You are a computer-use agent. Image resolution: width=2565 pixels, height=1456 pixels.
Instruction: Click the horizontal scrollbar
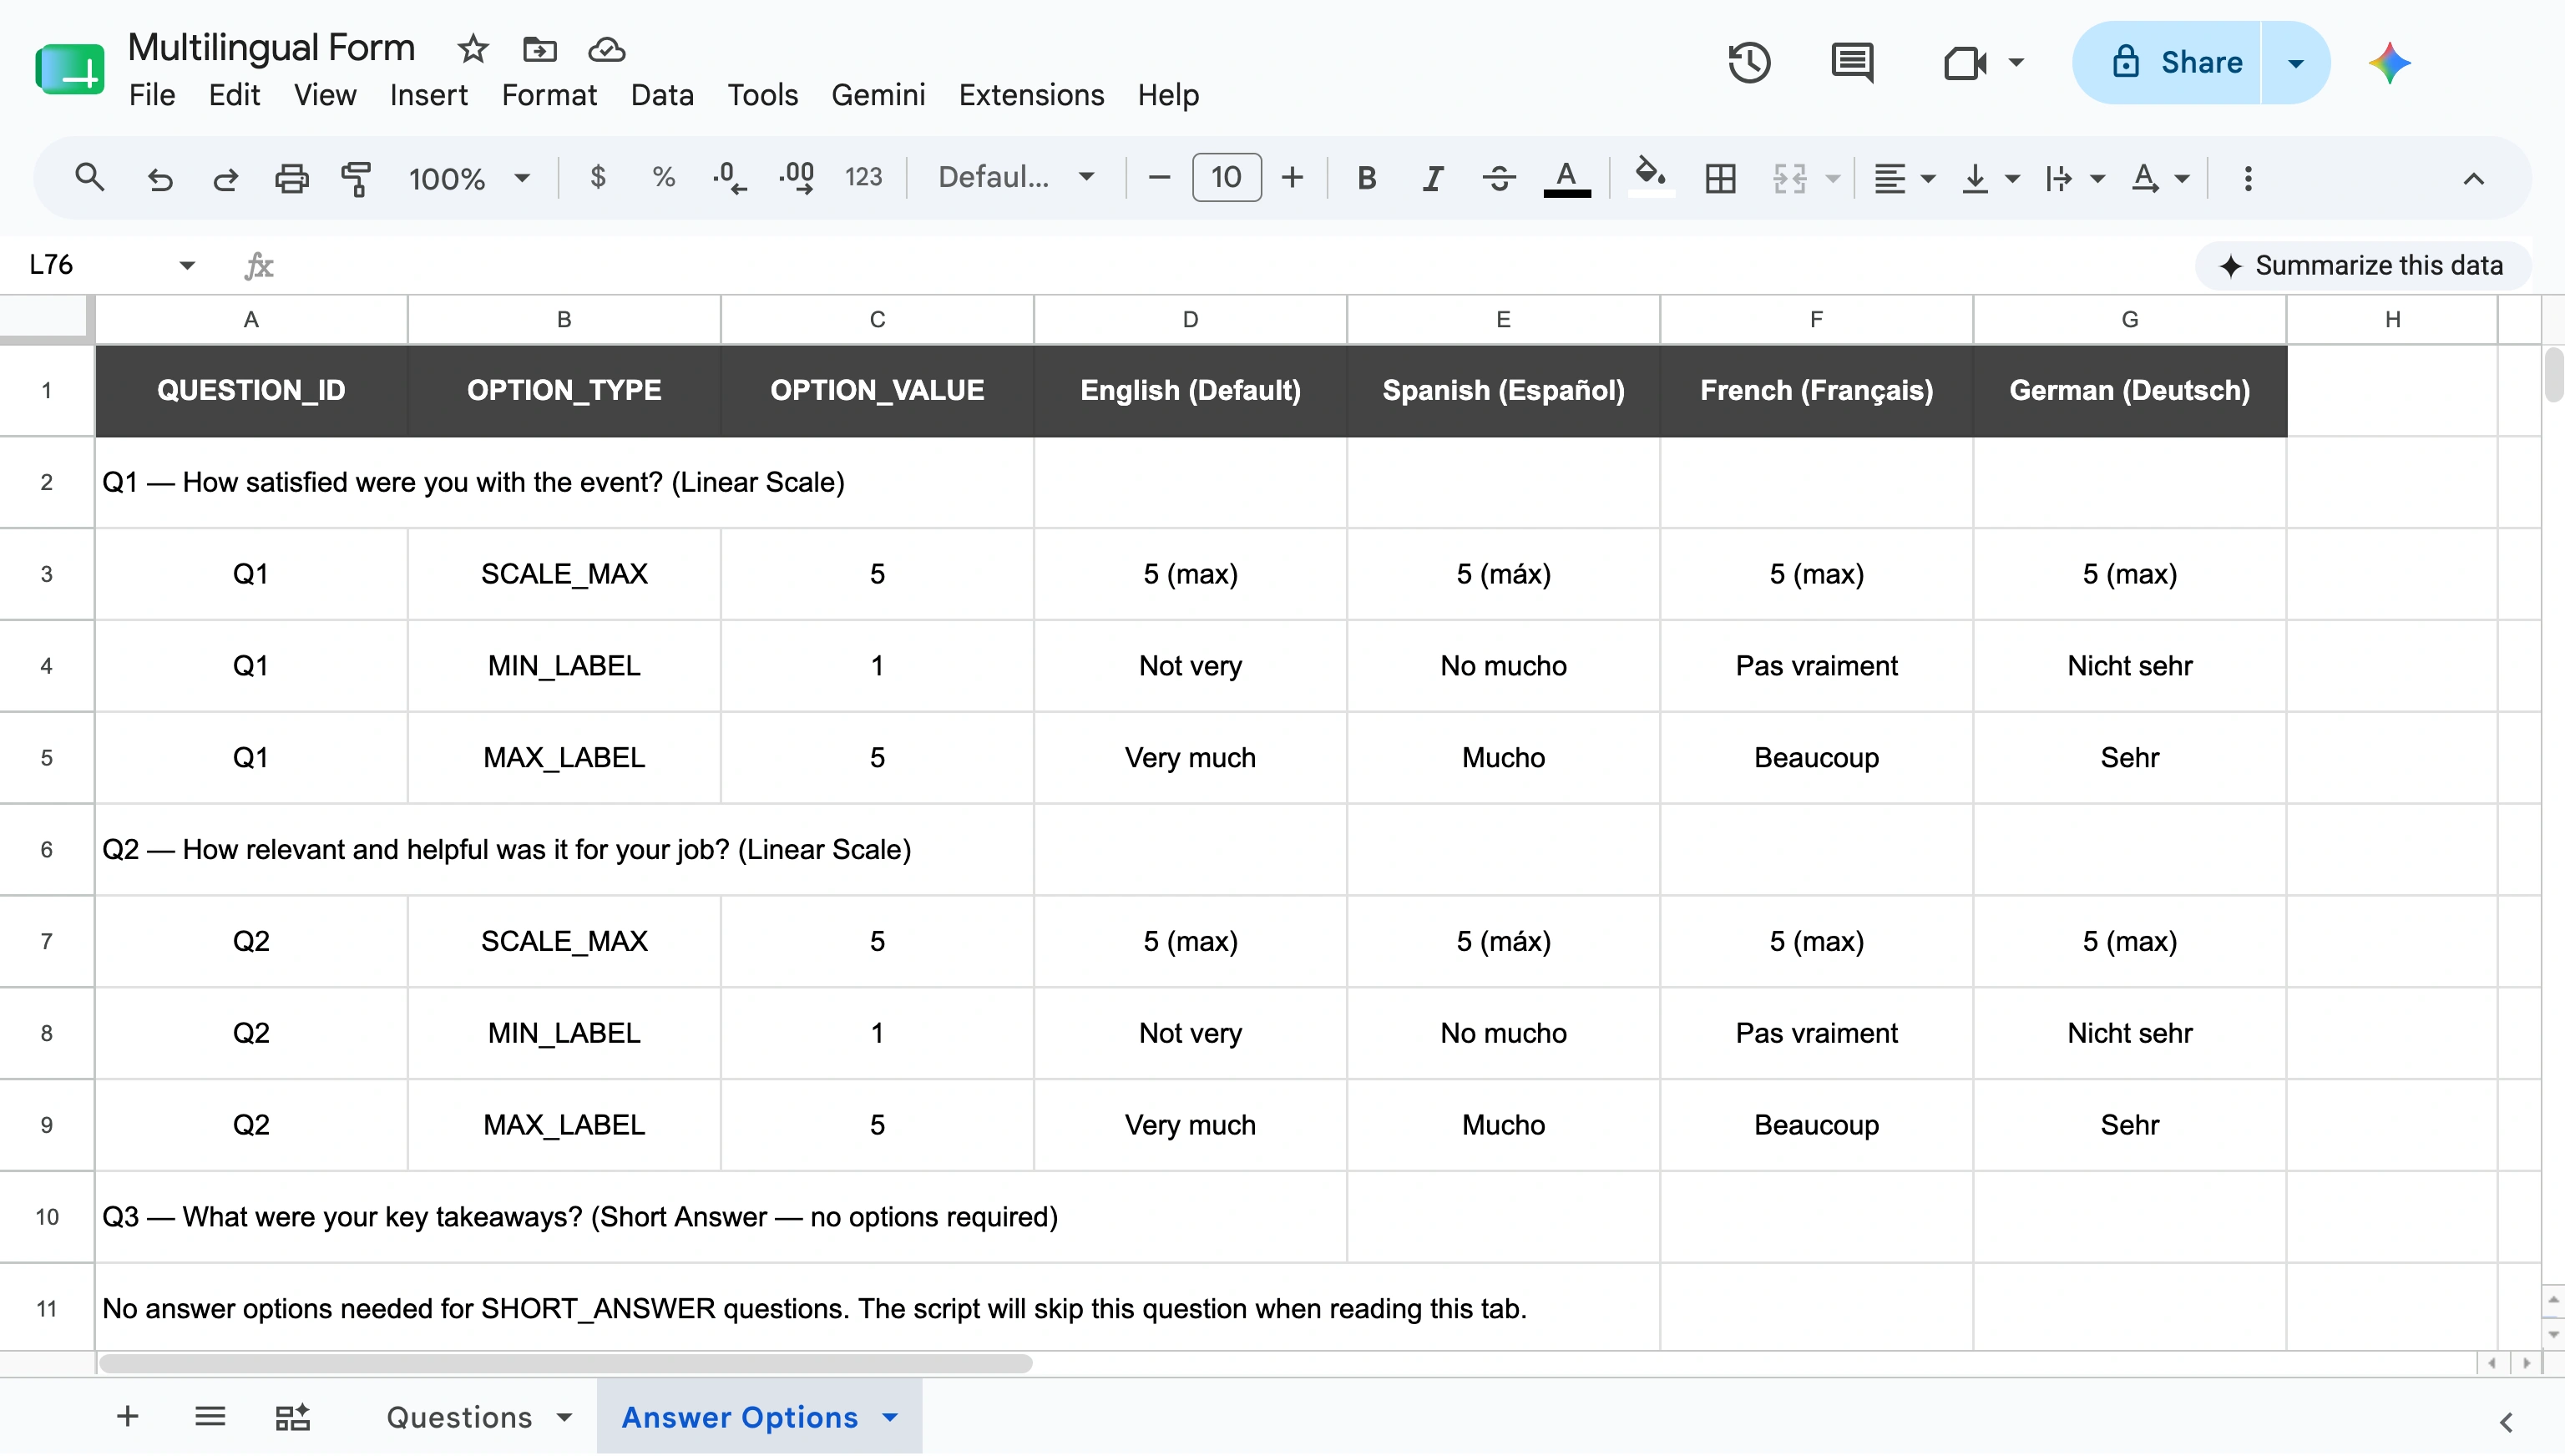point(566,1363)
